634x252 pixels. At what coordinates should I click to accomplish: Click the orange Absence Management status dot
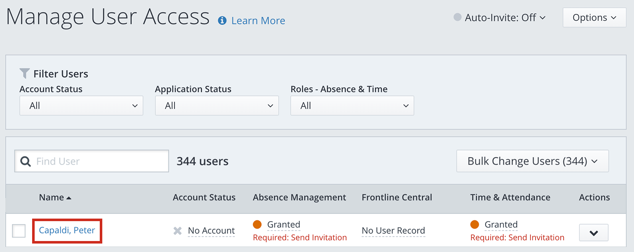257,225
